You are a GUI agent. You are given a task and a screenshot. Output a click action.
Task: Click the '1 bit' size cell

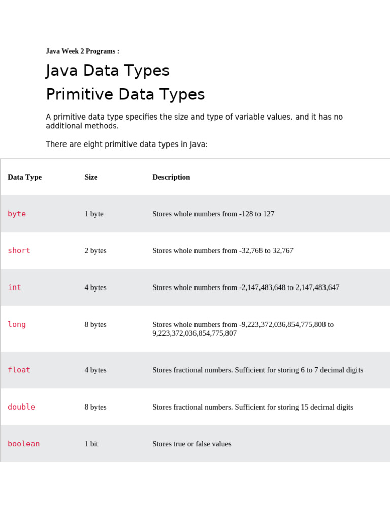pos(91,444)
